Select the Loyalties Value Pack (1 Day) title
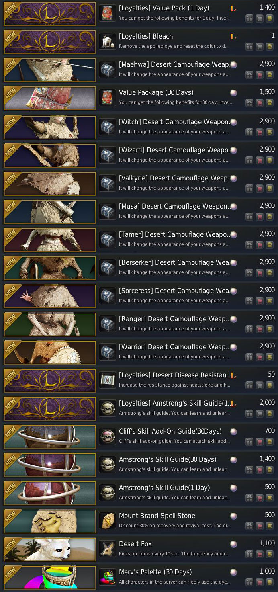The image size is (278, 592). pyautogui.click(x=164, y=8)
